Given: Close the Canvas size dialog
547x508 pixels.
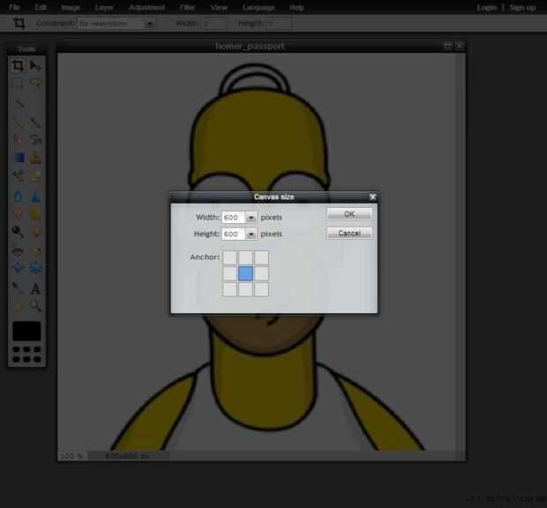Looking at the screenshot, I should point(372,197).
